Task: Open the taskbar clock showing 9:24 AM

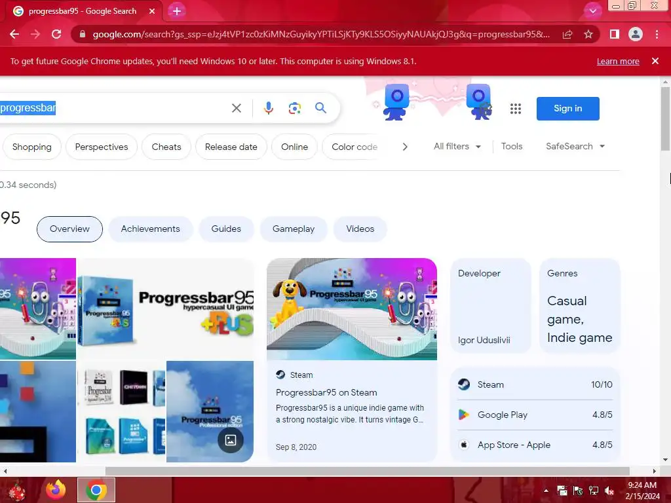Action: [642, 491]
